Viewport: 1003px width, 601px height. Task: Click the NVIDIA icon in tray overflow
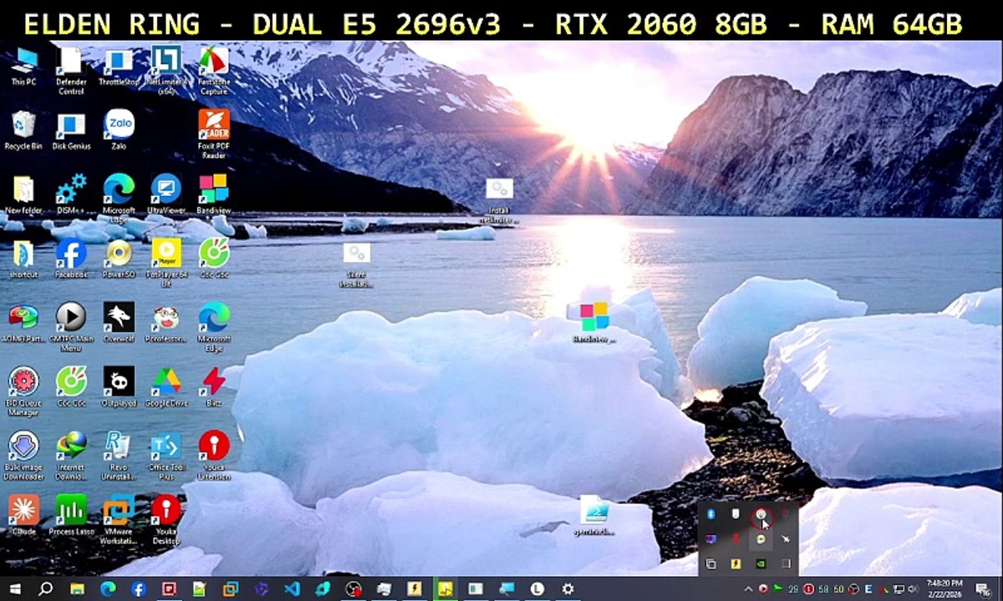click(761, 563)
